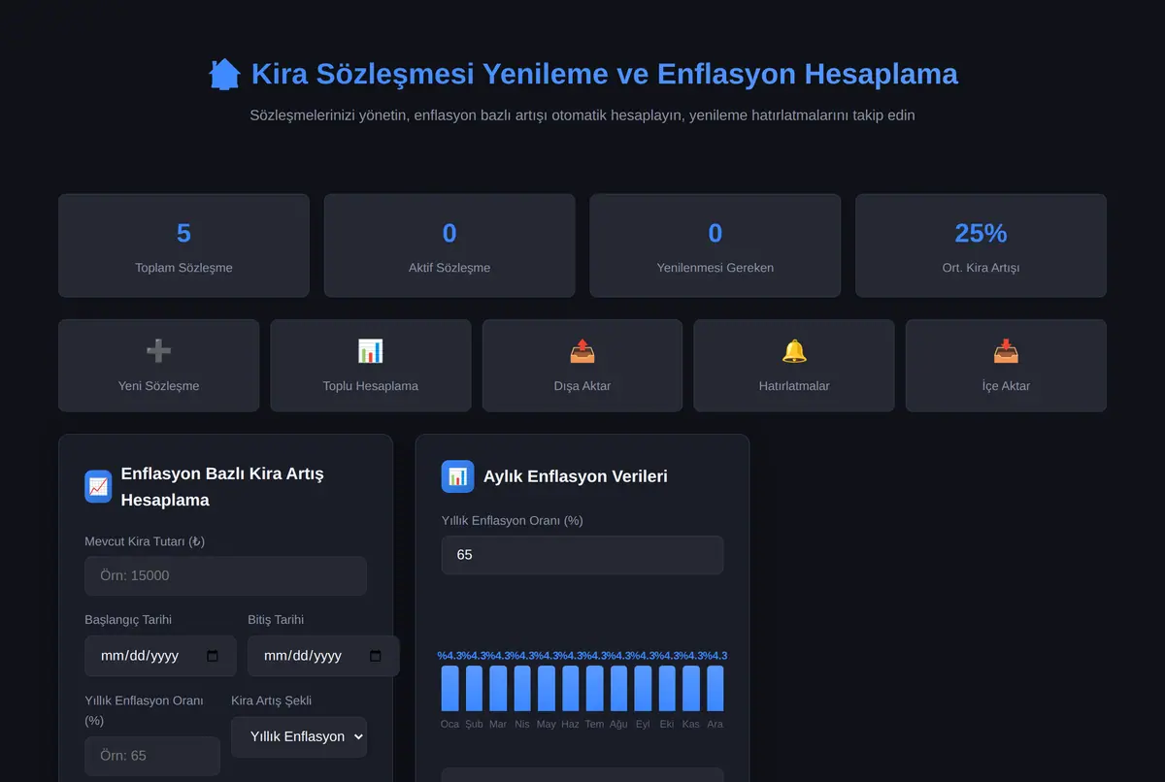This screenshot has width=1165, height=782.
Task: Open the Başlangıç Tarihi calendar picker icon
Action: (214, 656)
